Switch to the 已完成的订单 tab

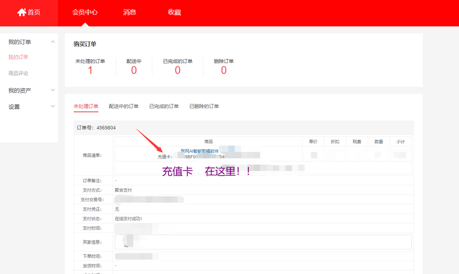point(164,106)
